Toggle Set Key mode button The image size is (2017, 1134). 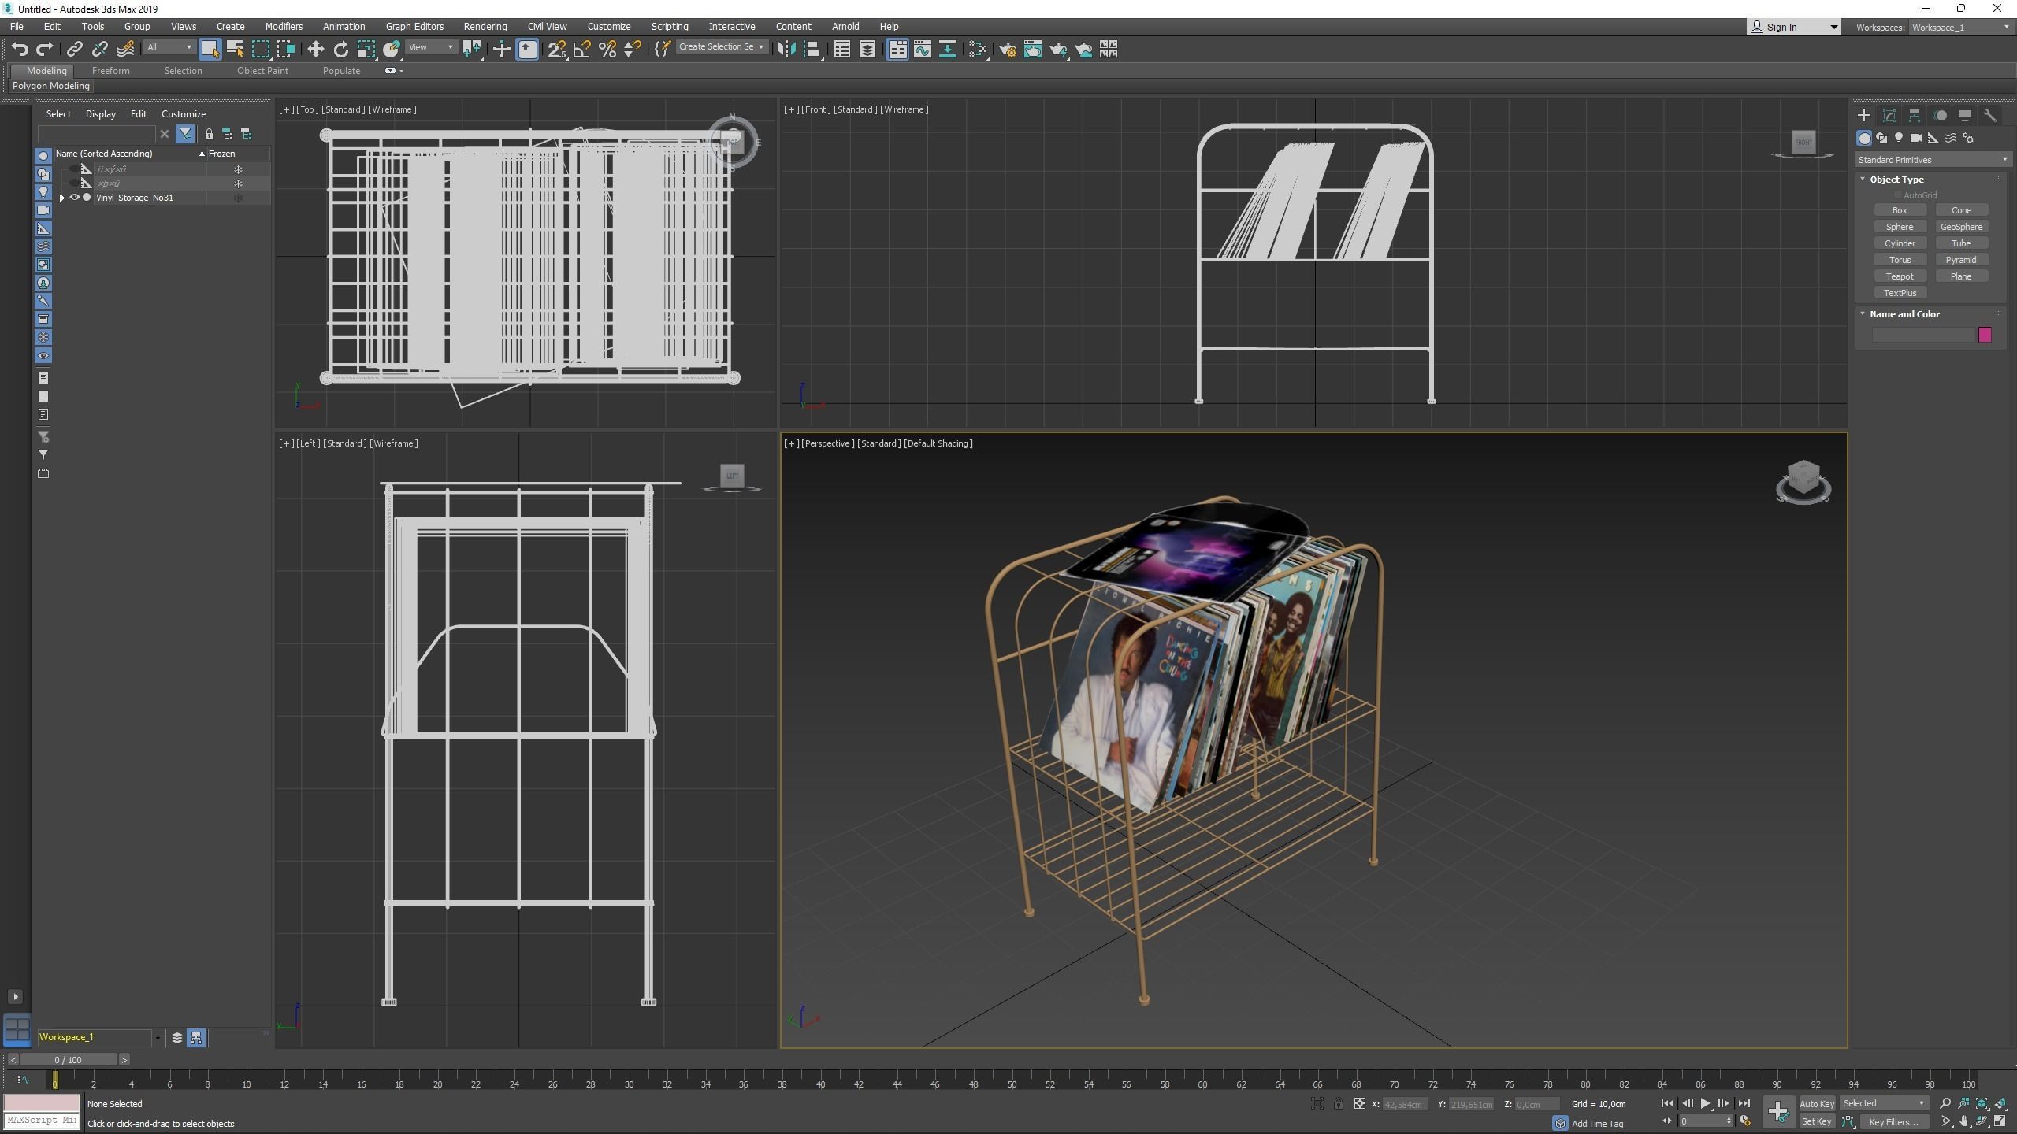tap(1816, 1121)
